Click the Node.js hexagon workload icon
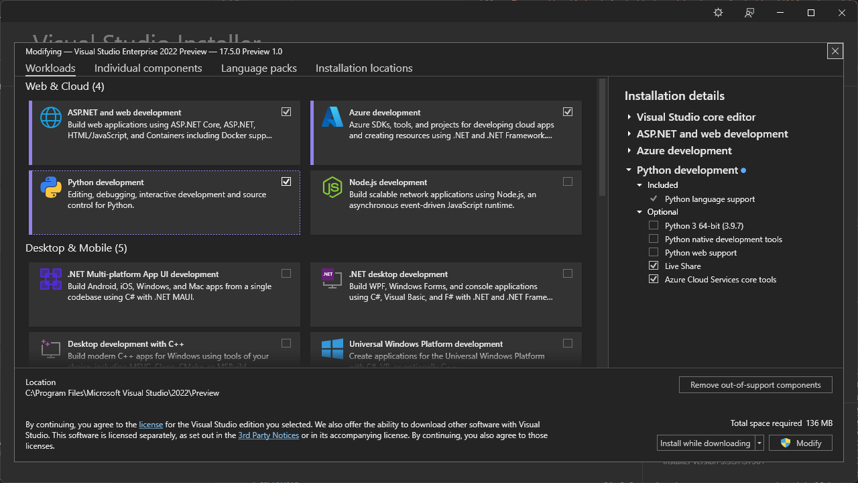The image size is (858, 483). coord(332,187)
